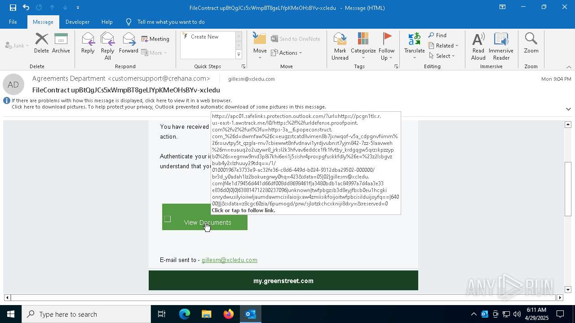Open Ribbon Display Options
Image resolution: width=575 pixels, height=323 pixels.
click(503, 7)
